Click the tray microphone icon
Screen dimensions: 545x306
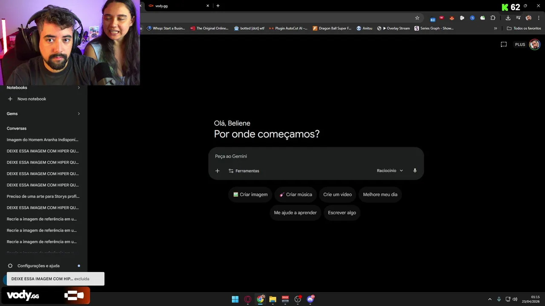pyautogui.click(x=499, y=299)
